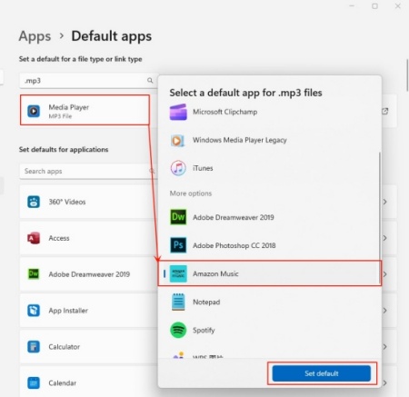Open the Calendar app icon
Screen dimensions: 409x397
pyautogui.click(x=34, y=383)
